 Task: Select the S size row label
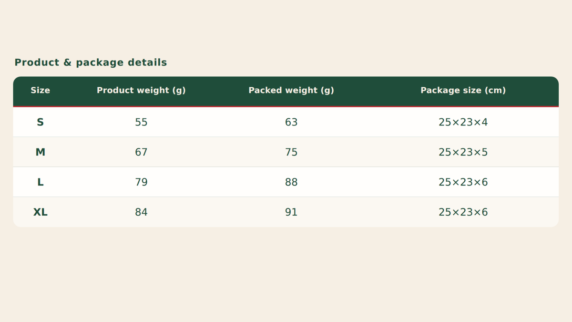point(40,122)
